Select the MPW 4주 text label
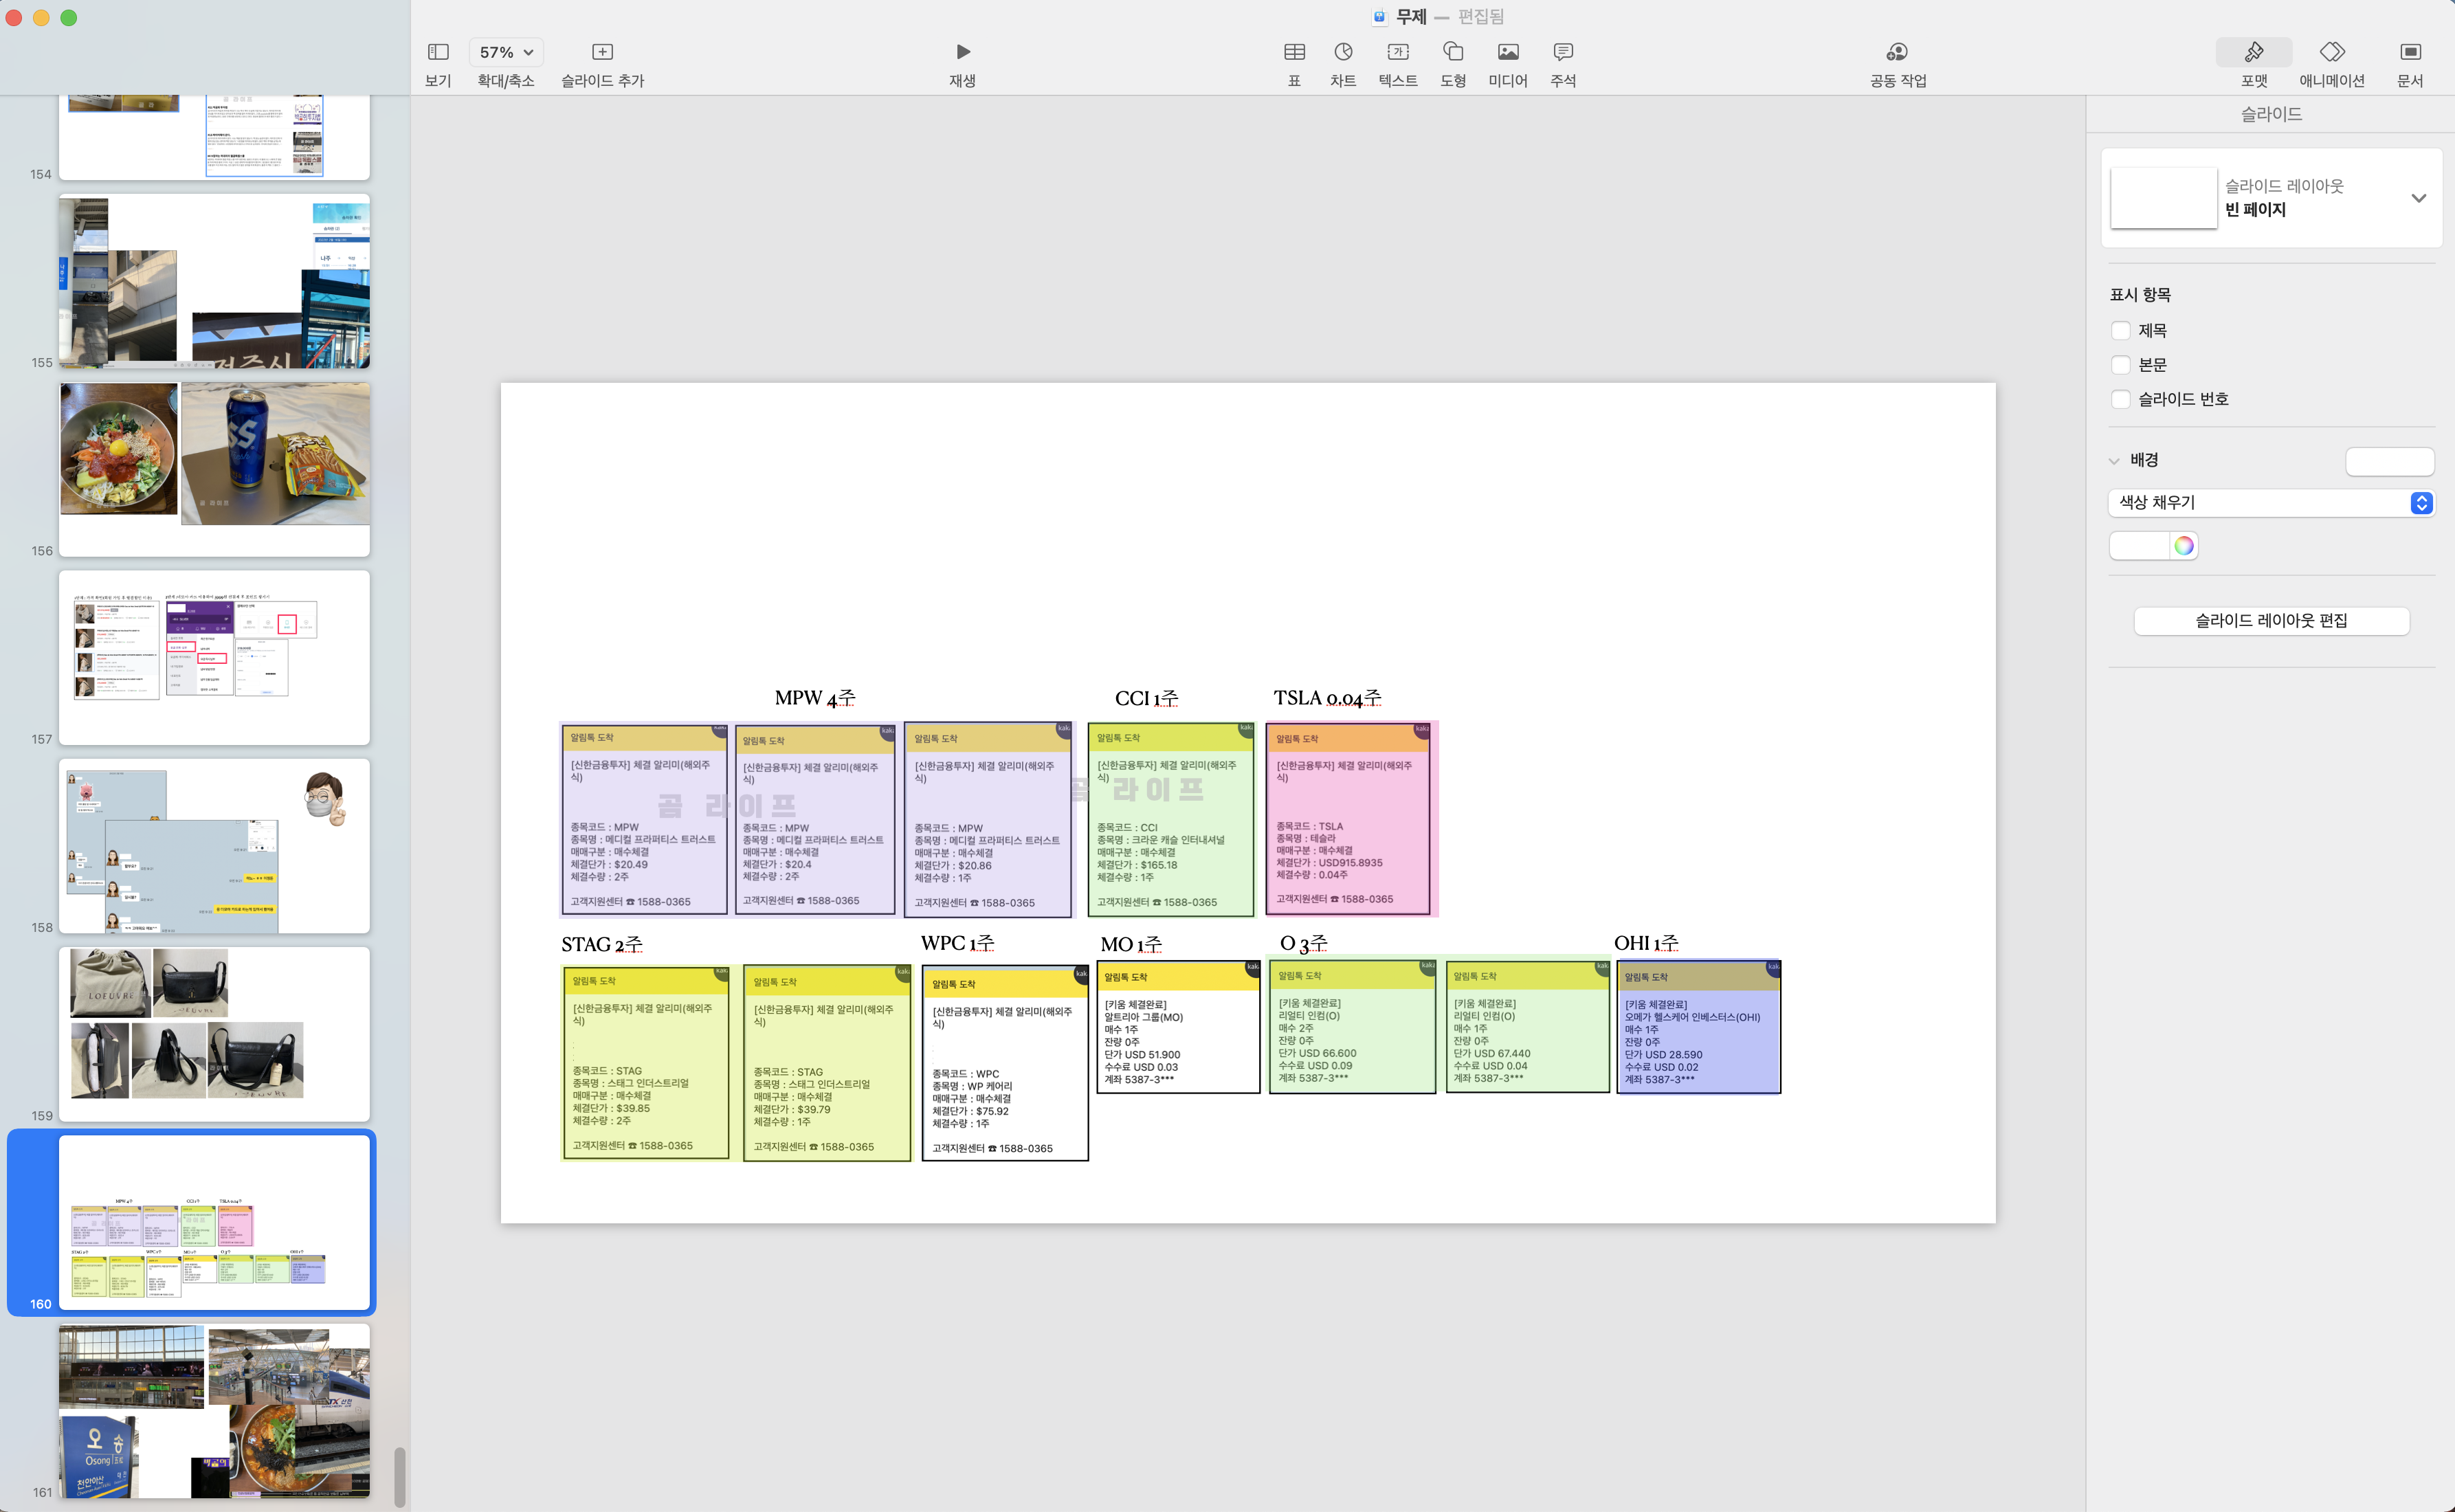Image resolution: width=2455 pixels, height=1512 pixels. (815, 698)
